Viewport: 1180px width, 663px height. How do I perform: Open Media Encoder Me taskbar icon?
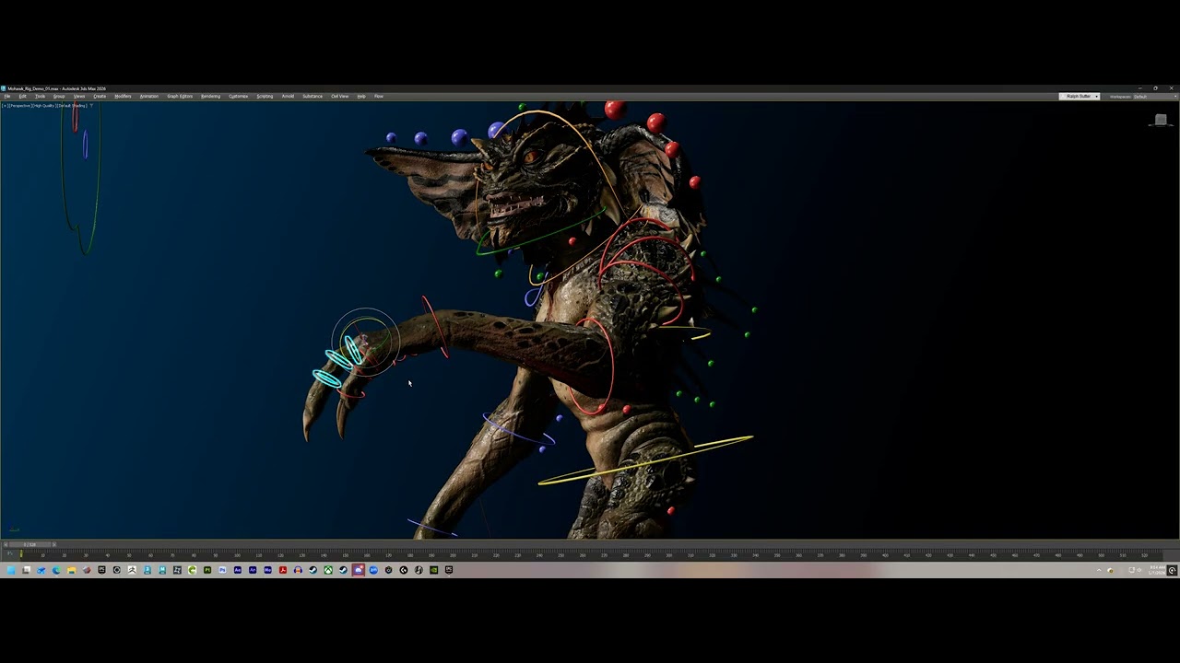pos(267,570)
